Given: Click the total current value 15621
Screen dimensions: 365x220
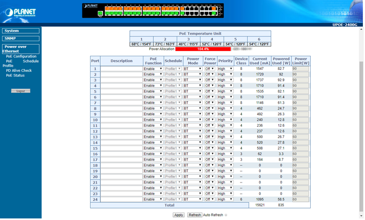Looking at the screenshot, I should (260, 205).
